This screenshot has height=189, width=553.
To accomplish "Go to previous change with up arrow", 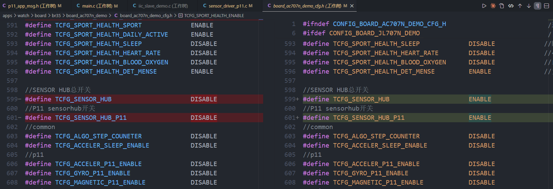I will 520,6.
